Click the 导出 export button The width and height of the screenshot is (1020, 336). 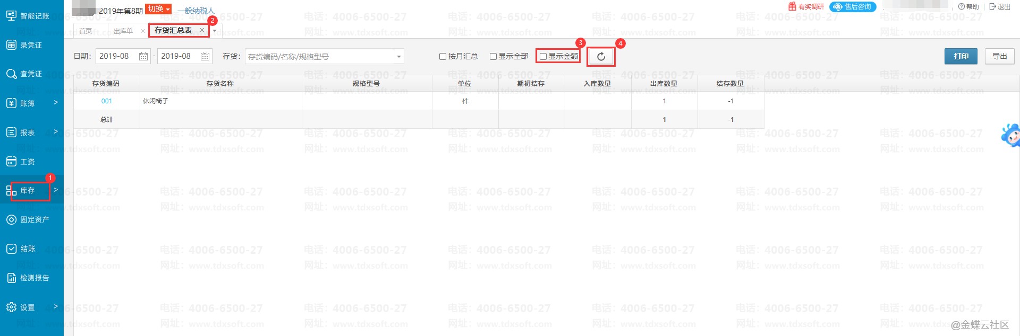(x=1000, y=56)
